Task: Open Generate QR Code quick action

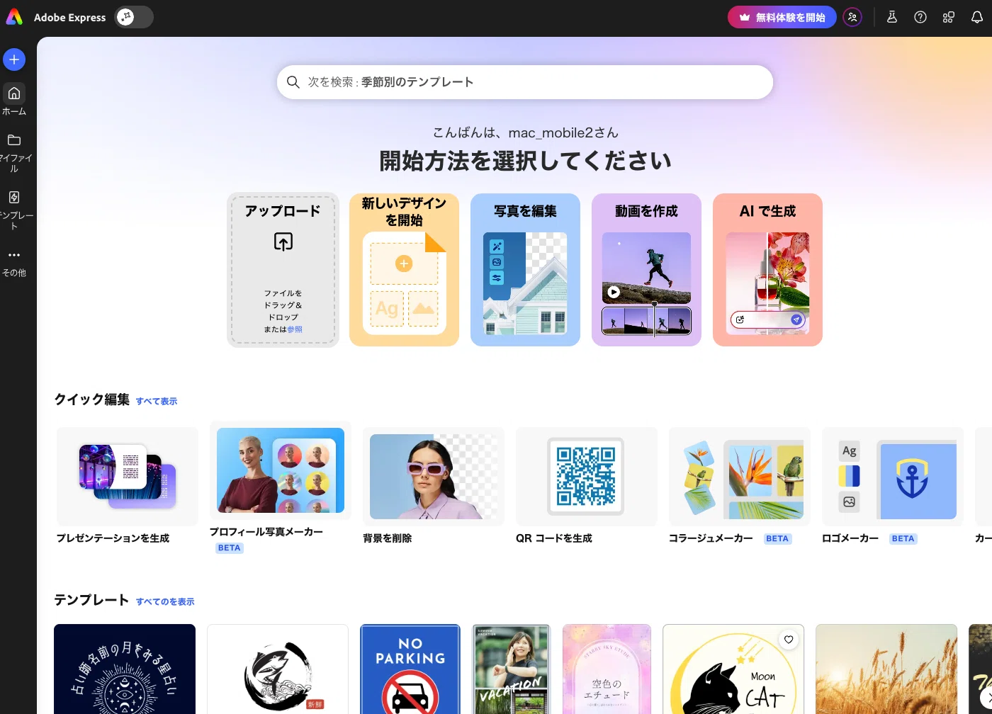Action: click(587, 486)
